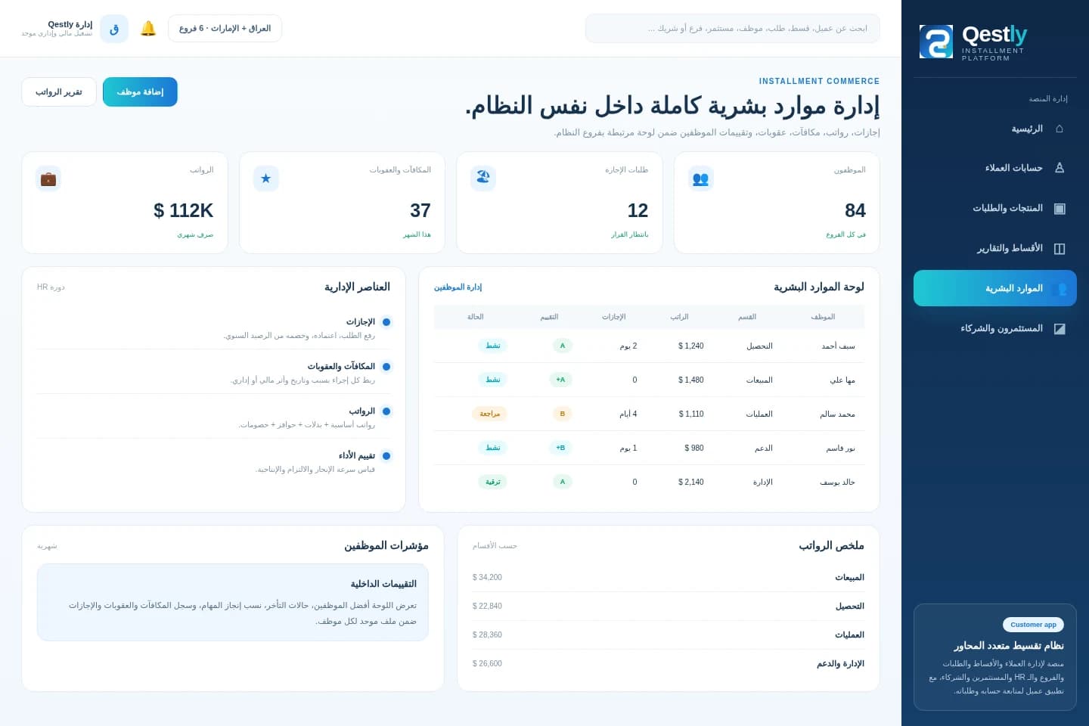Go to حسابات العملاء in the sidebar
The width and height of the screenshot is (1089, 726).
pyautogui.click(x=995, y=168)
